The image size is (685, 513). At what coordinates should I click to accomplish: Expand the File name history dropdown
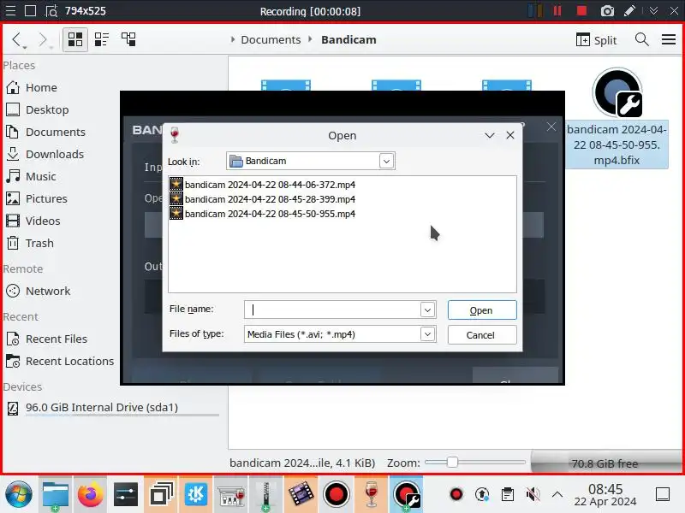[427, 310]
